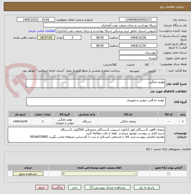191x194 pixels.
Task: Click the یخچال خانگی item cell
Action: [x=128, y=121]
